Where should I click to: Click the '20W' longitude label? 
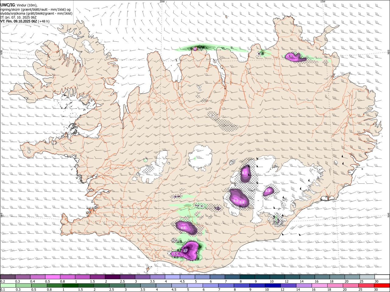tap(162, 2)
